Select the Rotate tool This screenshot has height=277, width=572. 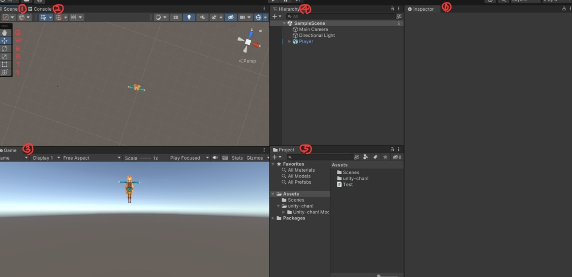[4, 49]
